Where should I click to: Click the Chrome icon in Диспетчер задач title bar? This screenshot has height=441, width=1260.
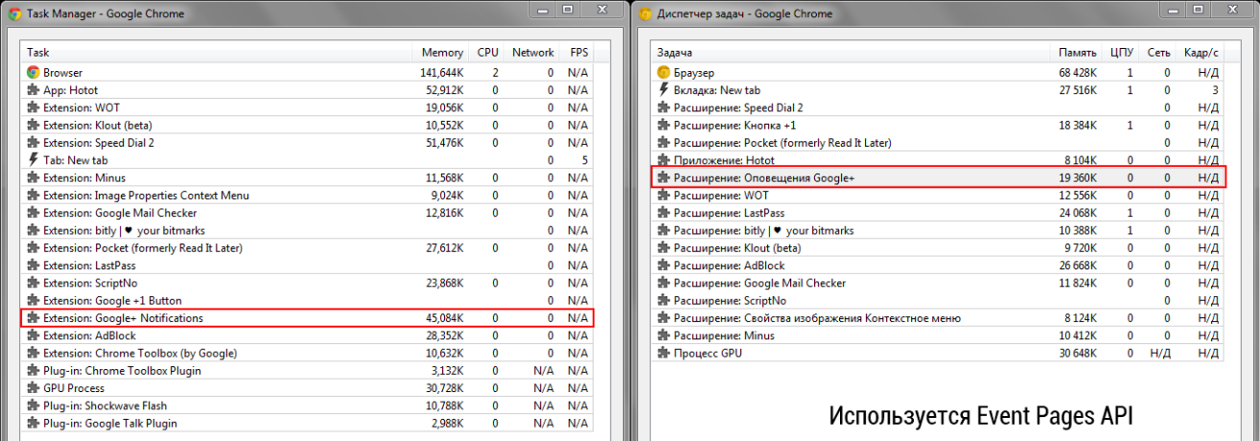pyautogui.click(x=645, y=13)
